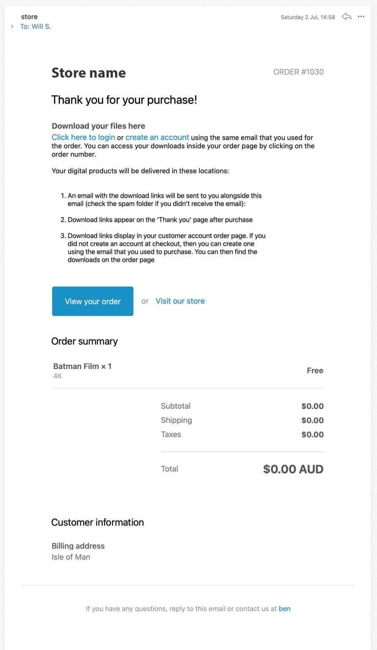Select the 'Batman Film × 1' line item
The height and width of the screenshot is (650, 377).
pyautogui.click(x=83, y=366)
